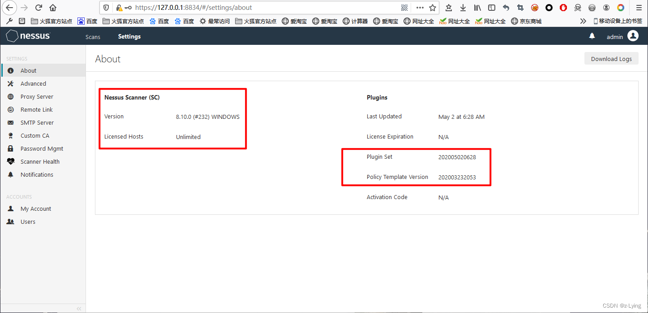Open page actions three-dot menu

[420, 8]
